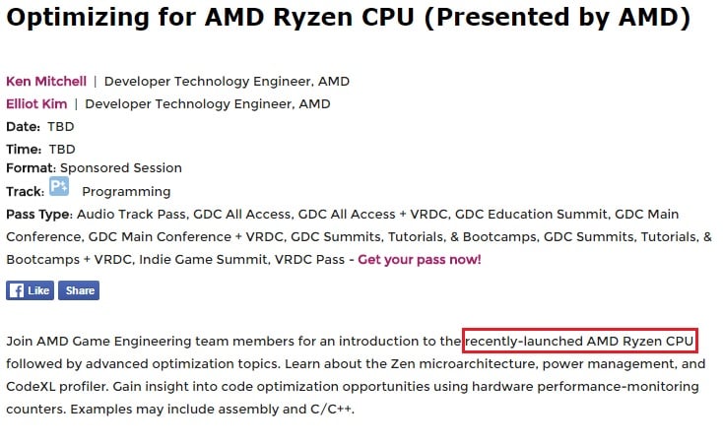Click the Optimizing for AMD Ryzen CPU title
This screenshot has height=444, width=723.
349,17
